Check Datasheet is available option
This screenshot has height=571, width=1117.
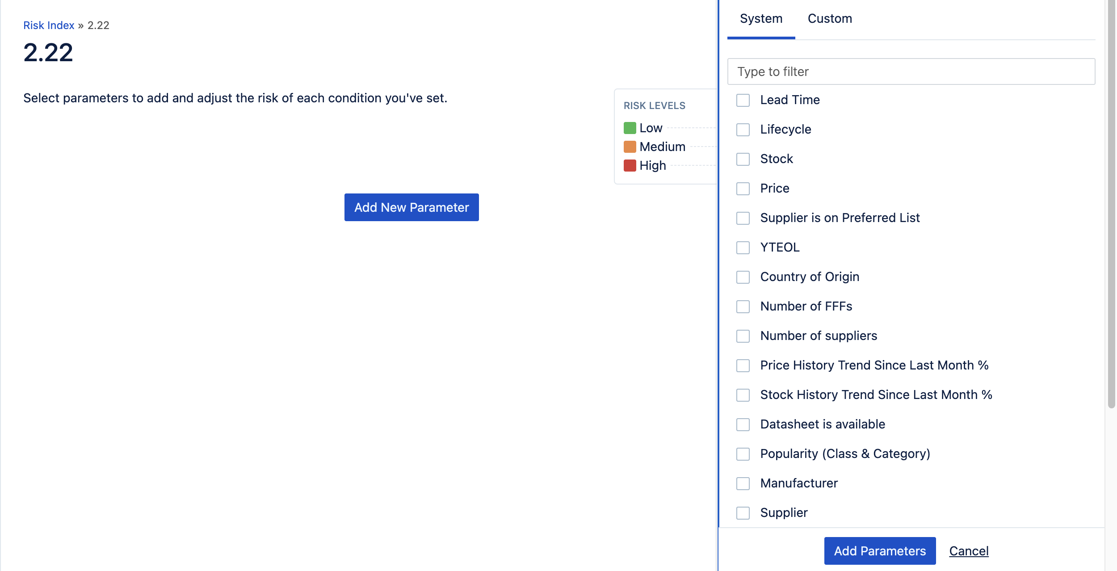743,424
